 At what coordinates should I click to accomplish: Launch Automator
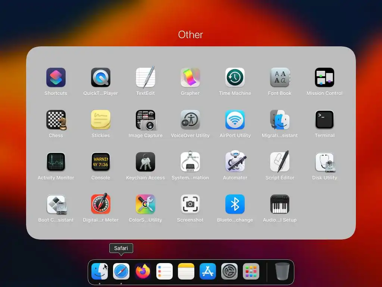pyautogui.click(x=235, y=161)
